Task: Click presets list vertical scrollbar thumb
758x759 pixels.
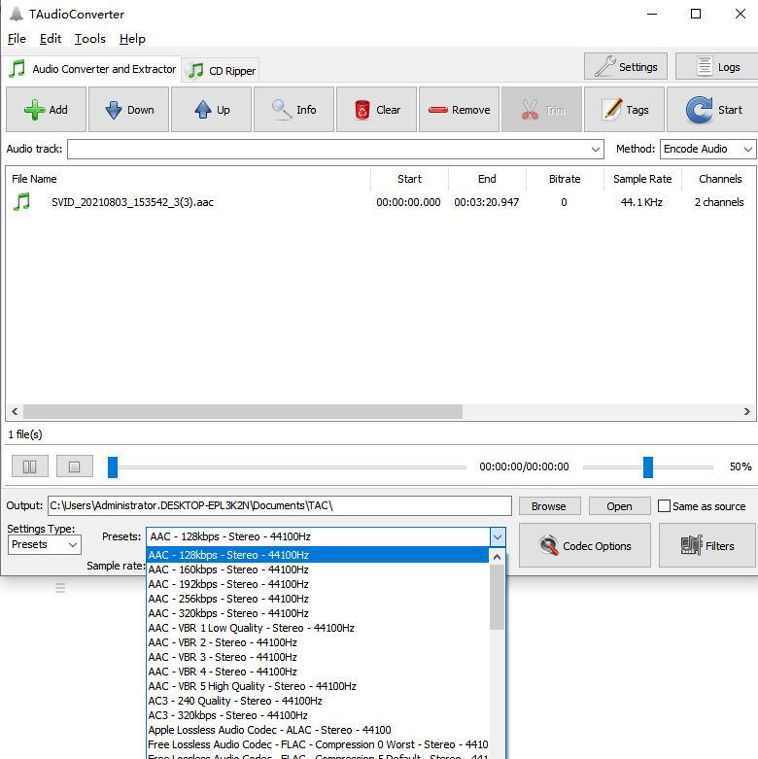Action: [497, 598]
